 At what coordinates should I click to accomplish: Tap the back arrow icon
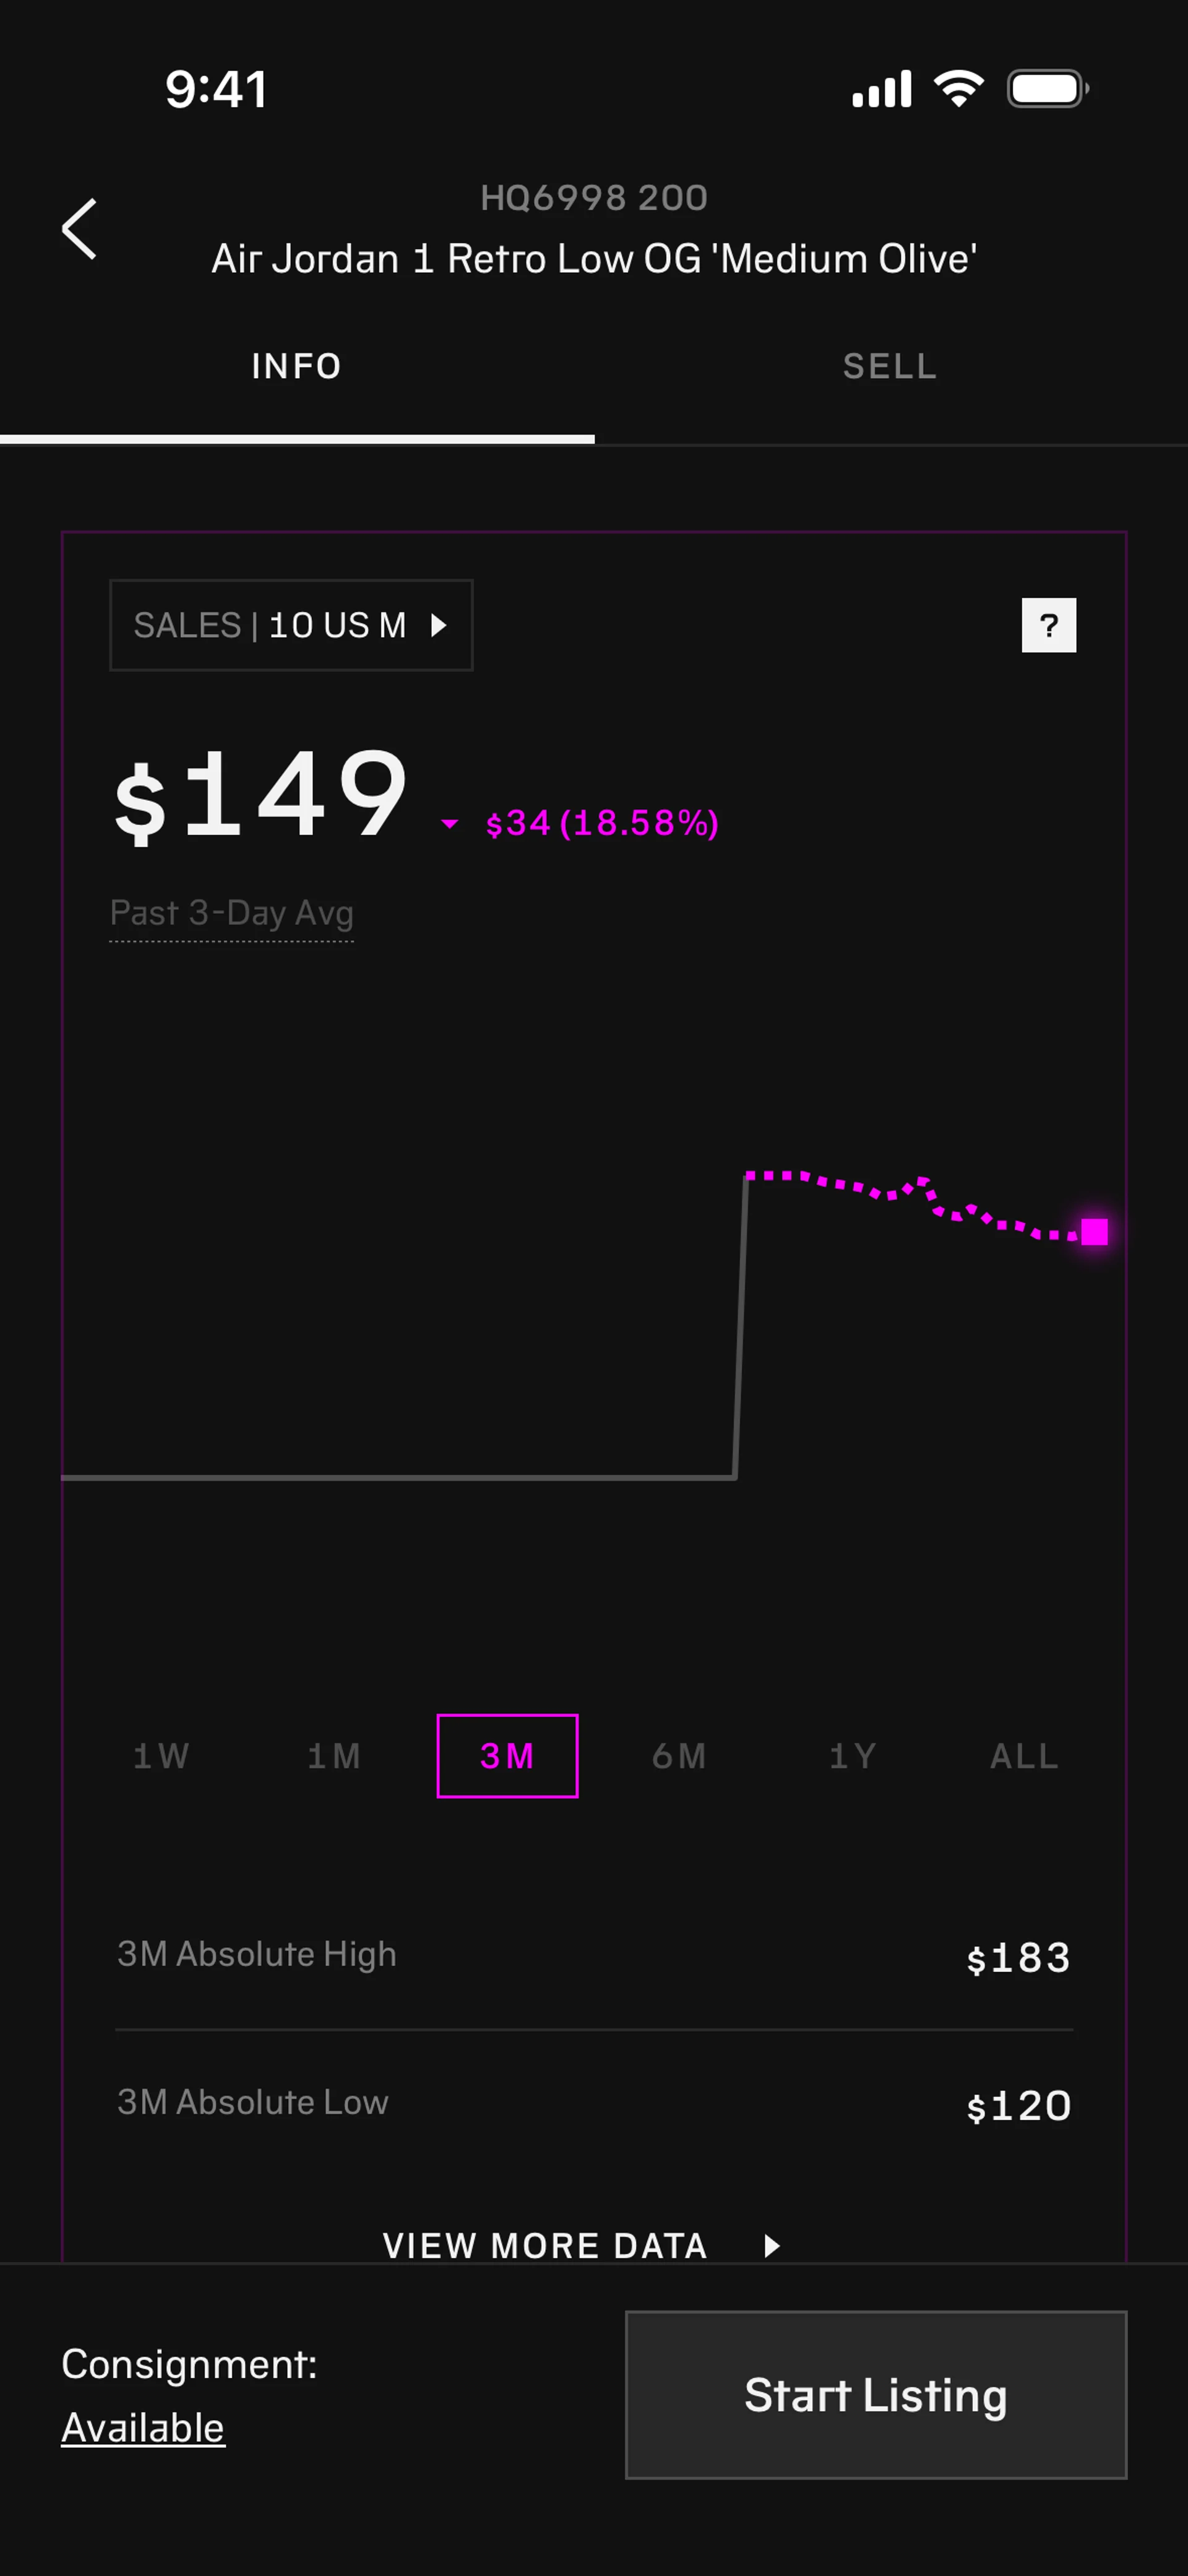pyautogui.click(x=80, y=229)
